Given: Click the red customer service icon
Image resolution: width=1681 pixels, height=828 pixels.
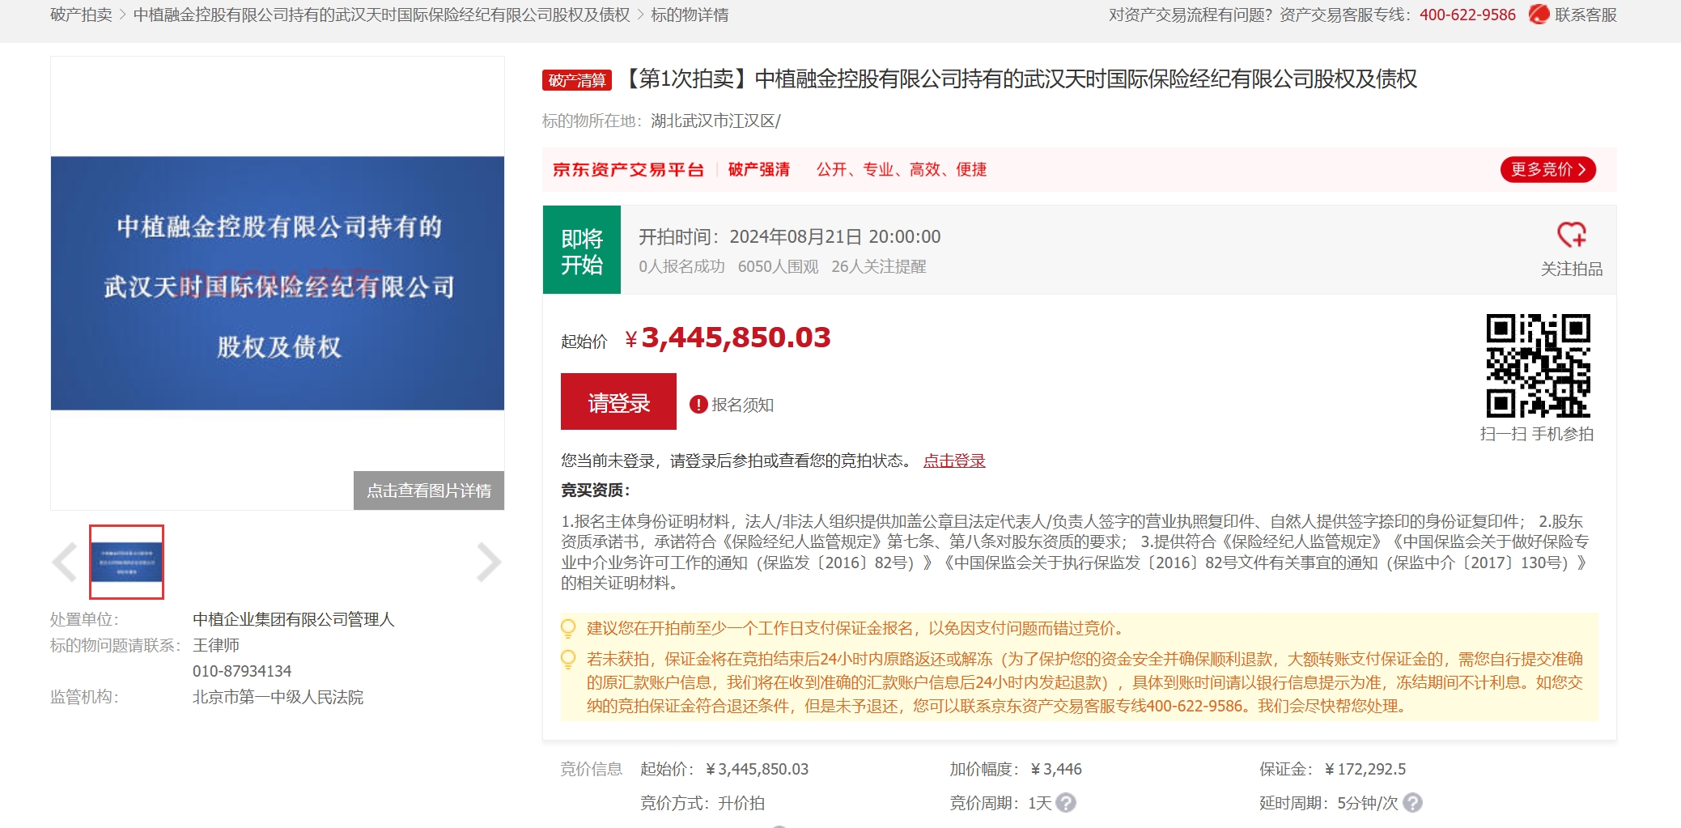Looking at the screenshot, I should [x=1539, y=15].
